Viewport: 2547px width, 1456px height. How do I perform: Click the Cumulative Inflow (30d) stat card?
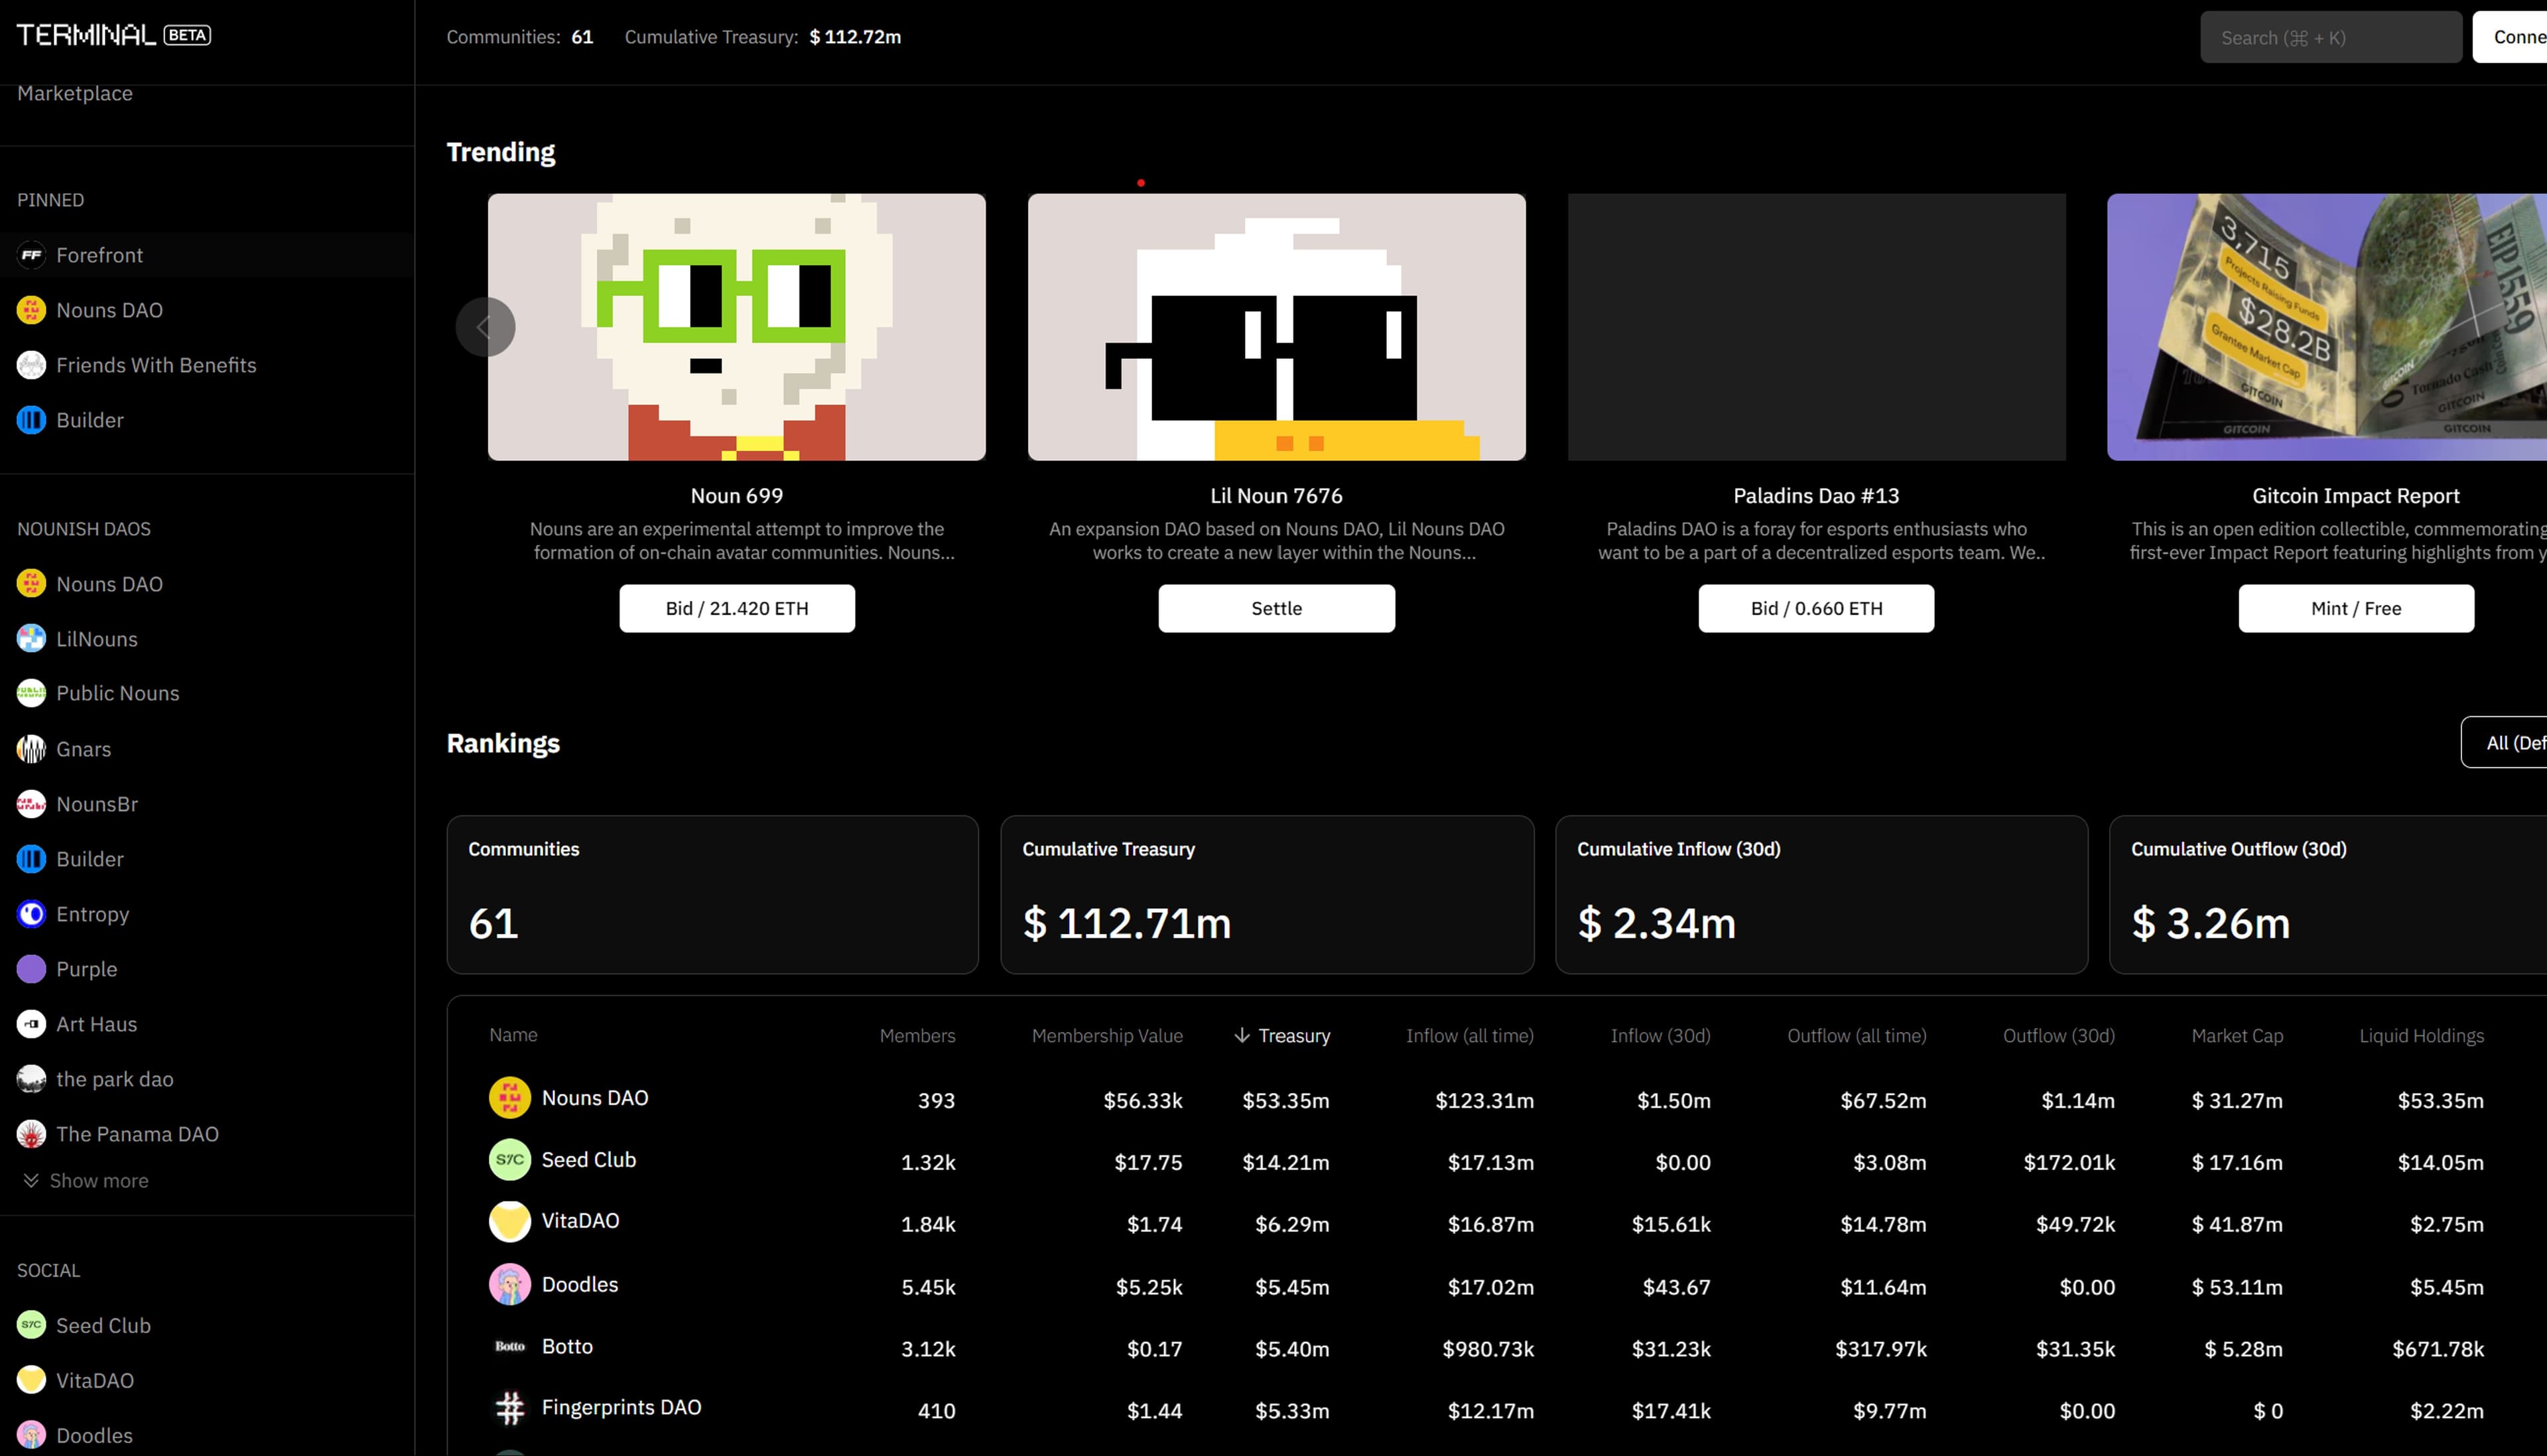[1821, 895]
